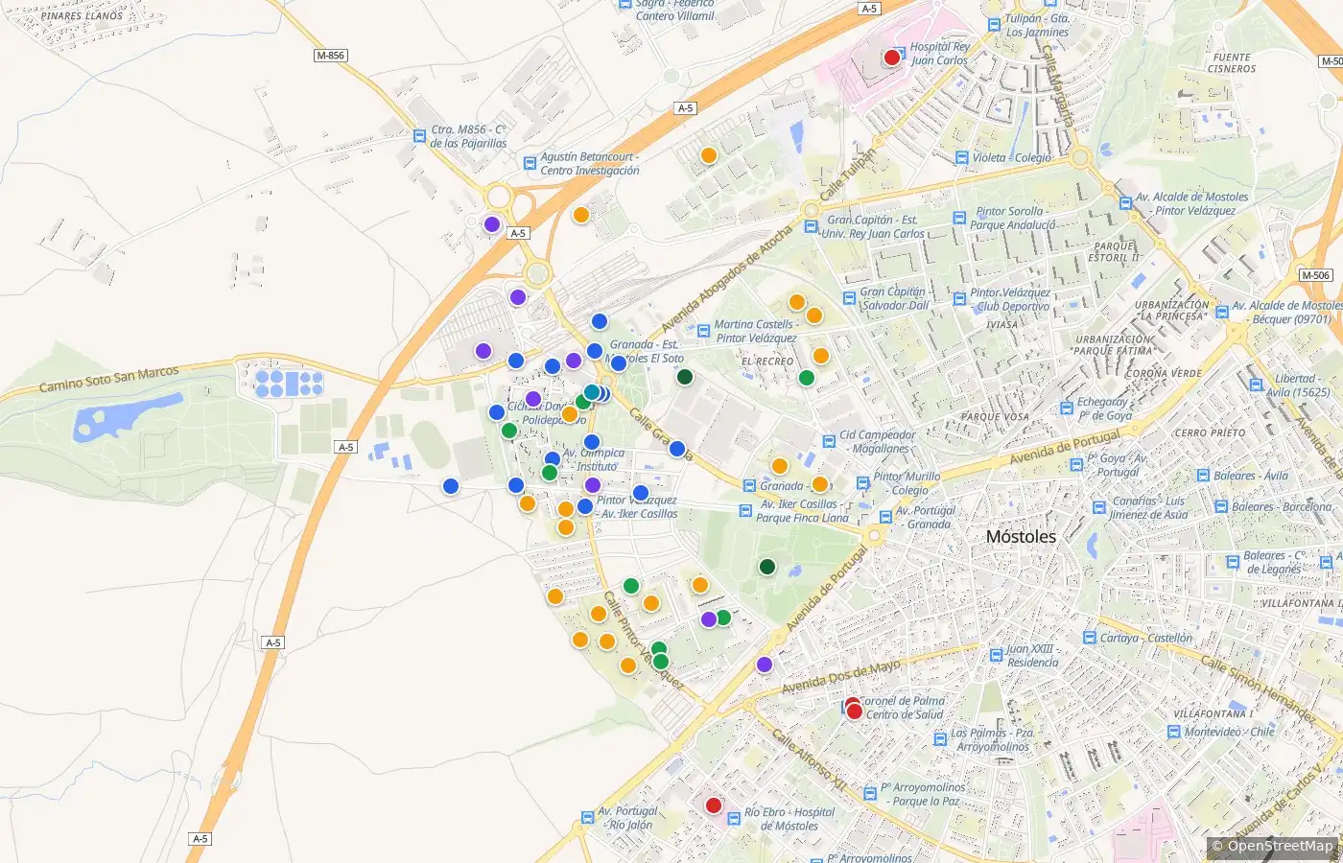Select the purple marker at Avenida Dos de Mayo junction
1343x863 pixels.
(x=765, y=665)
